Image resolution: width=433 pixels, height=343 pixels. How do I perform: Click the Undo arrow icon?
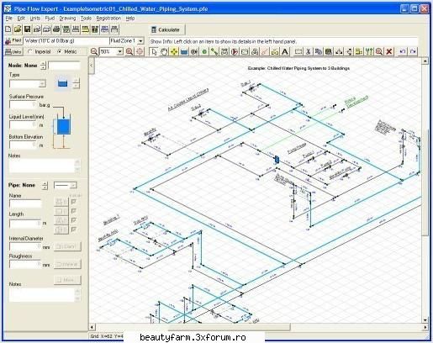[403, 51]
